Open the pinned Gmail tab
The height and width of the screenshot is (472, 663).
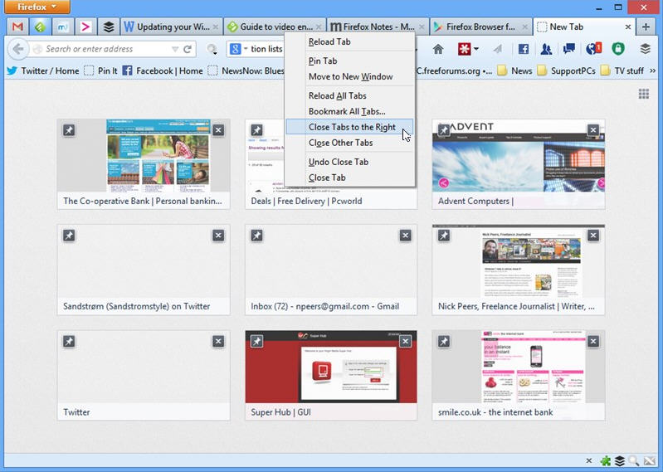(17, 27)
